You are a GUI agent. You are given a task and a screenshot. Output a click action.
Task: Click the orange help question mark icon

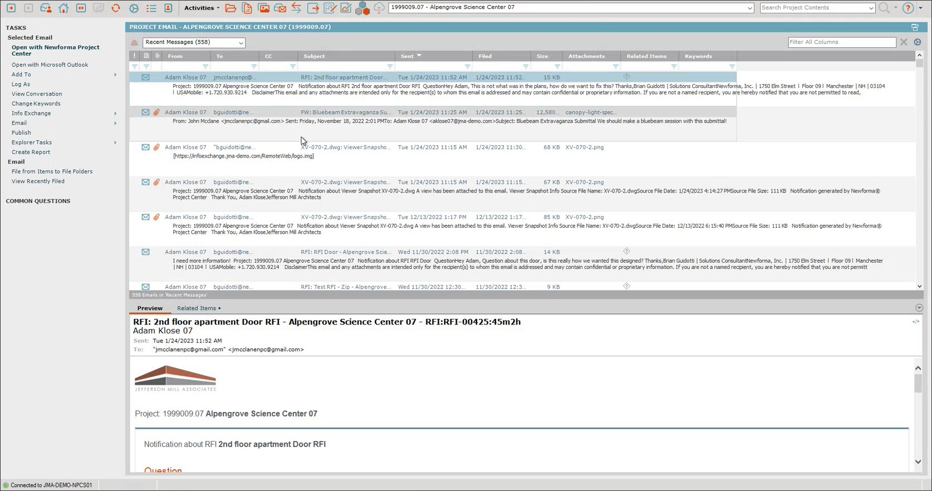tap(908, 8)
